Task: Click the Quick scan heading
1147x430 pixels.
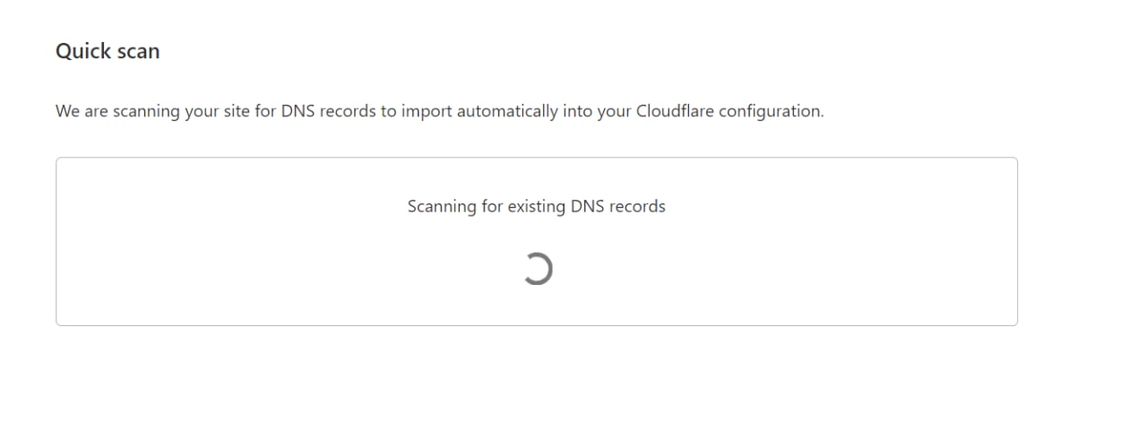Action: click(108, 51)
